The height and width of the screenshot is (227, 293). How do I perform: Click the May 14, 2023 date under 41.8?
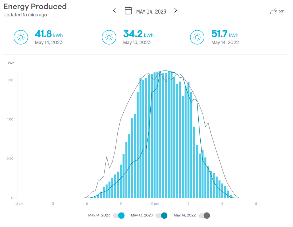click(x=49, y=43)
